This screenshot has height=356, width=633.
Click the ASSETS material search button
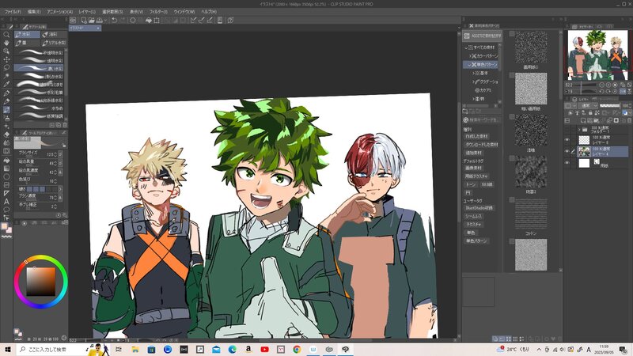pyautogui.click(x=482, y=36)
